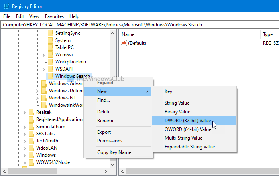
Task: Click the WOW6432Node folder icon
Action: pos(31,162)
